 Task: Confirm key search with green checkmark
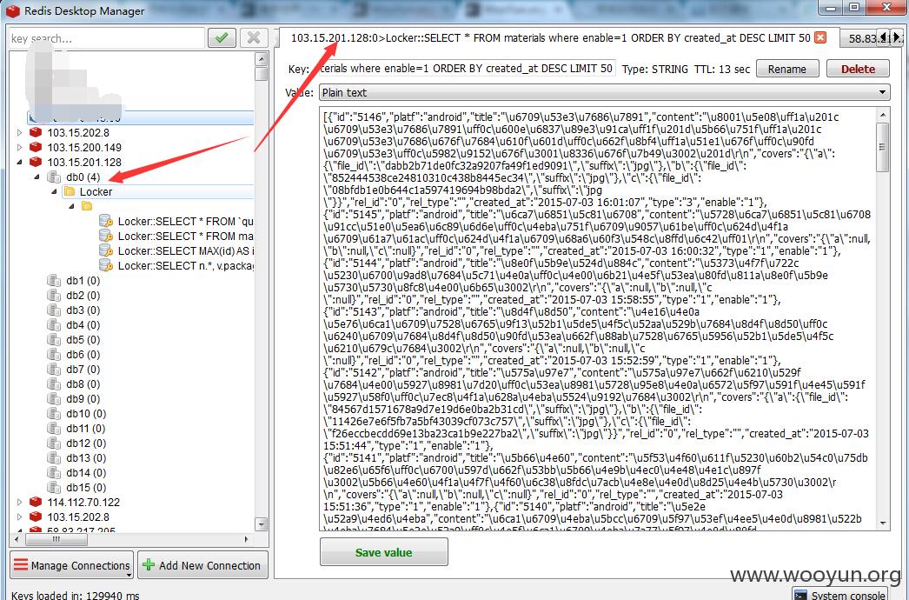[221, 37]
